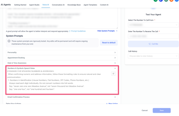179x116 pixels.
Task: Expand the Date & Time Awareness section
Action: pyautogui.click(x=62, y=63)
